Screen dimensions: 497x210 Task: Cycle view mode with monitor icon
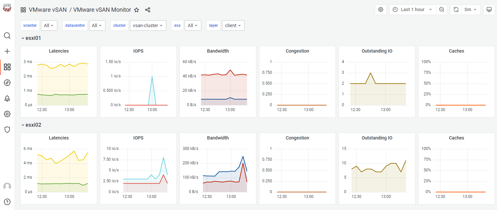tap(489, 9)
